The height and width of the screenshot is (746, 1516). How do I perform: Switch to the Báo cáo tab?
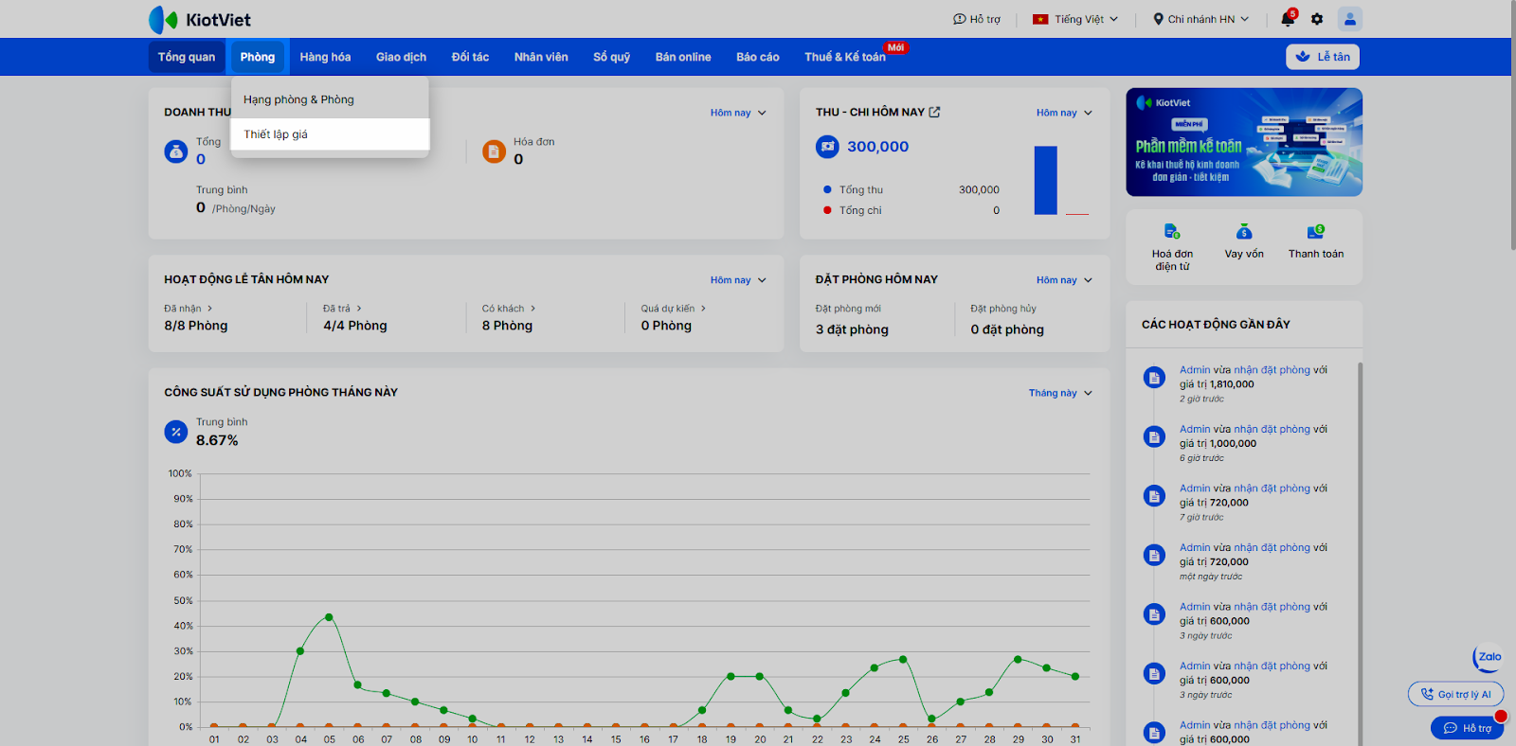click(758, 57)
